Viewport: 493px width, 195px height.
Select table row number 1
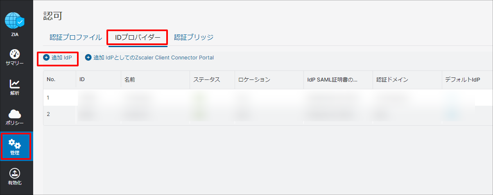click(x=268, y=97)
